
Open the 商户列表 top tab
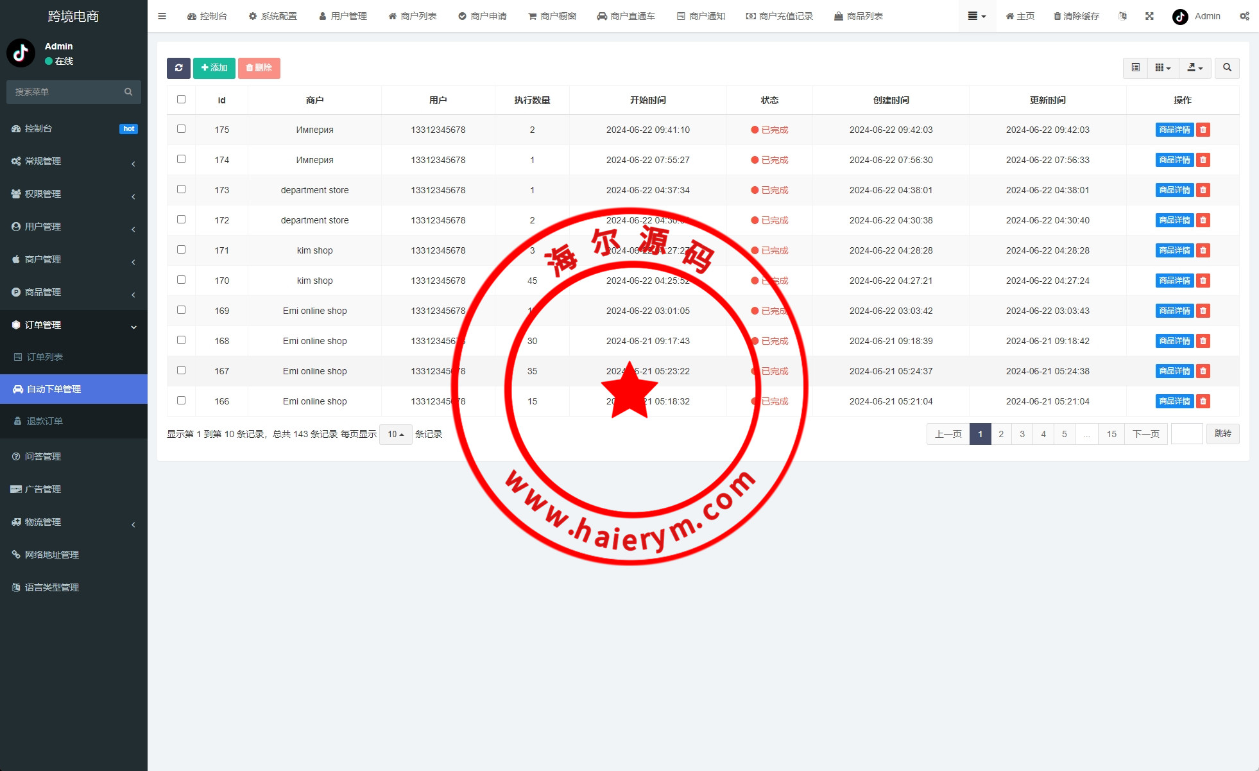[x=413, y=16]
